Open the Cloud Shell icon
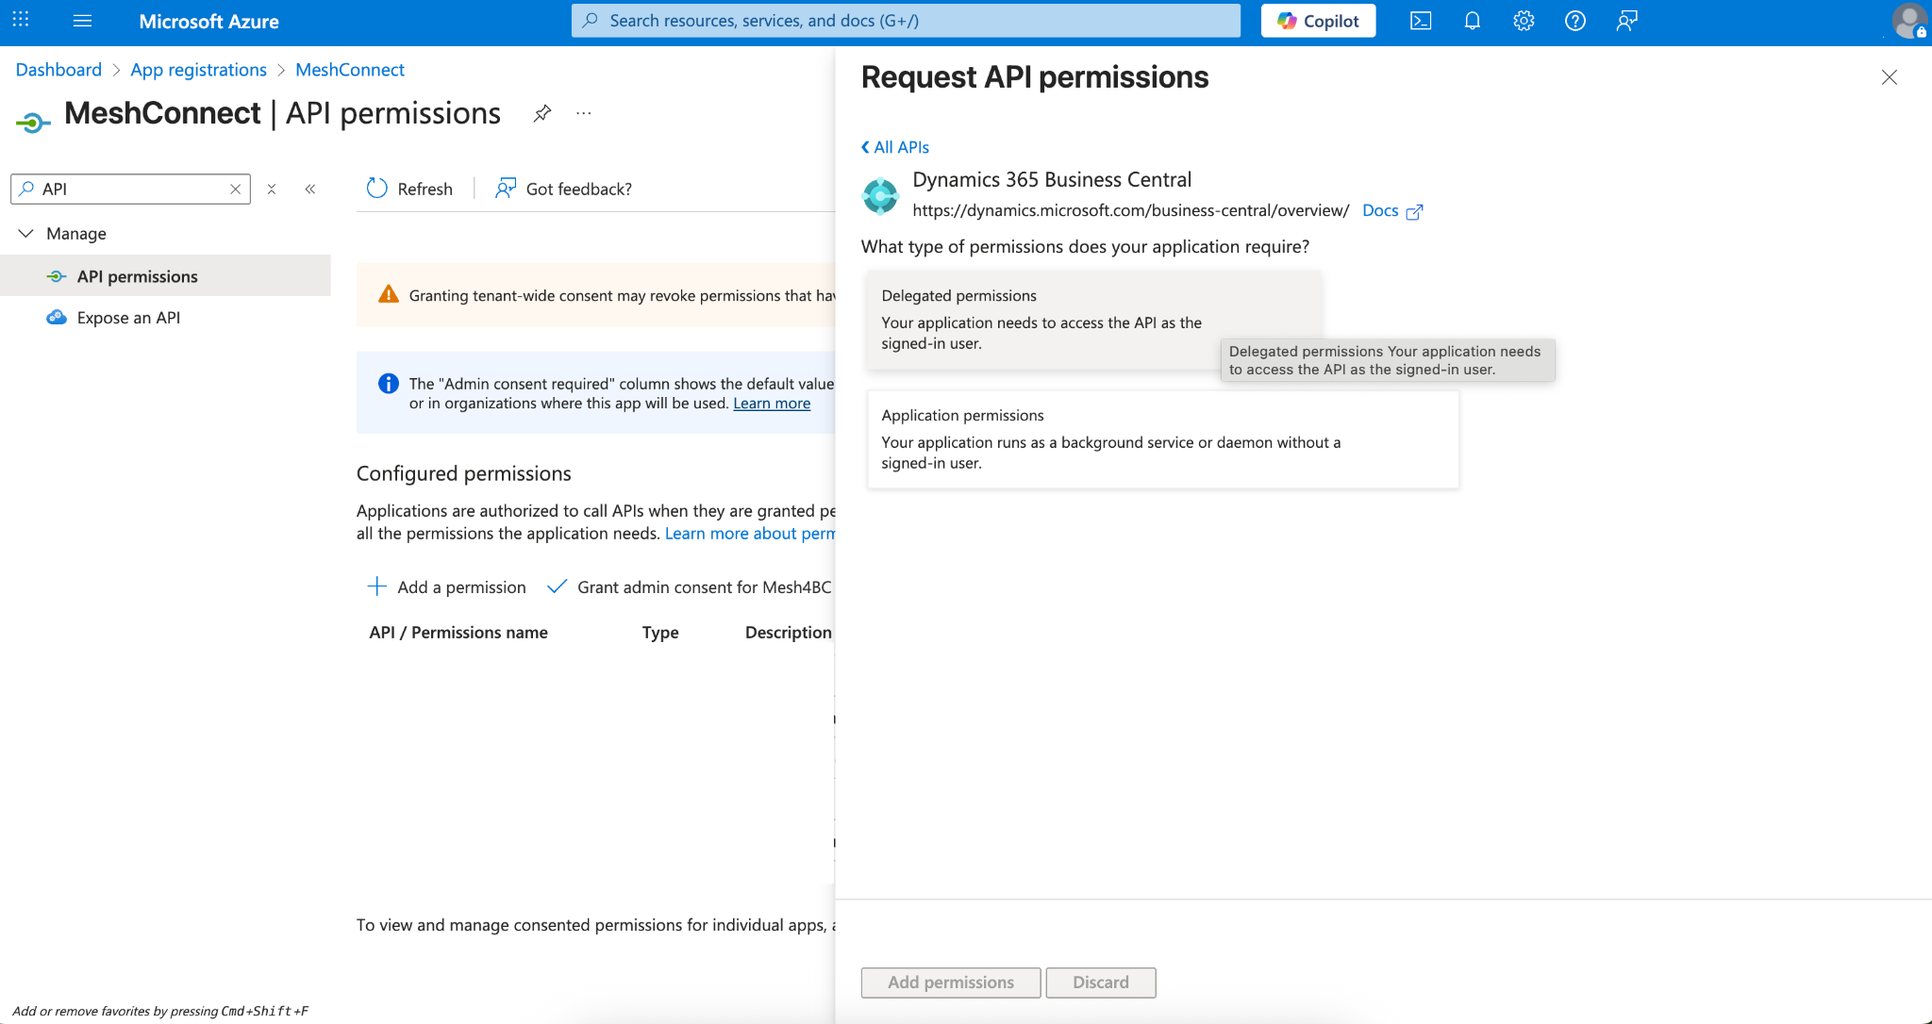Viewport: 1932px width, 1024px height. coord(1421,21)
